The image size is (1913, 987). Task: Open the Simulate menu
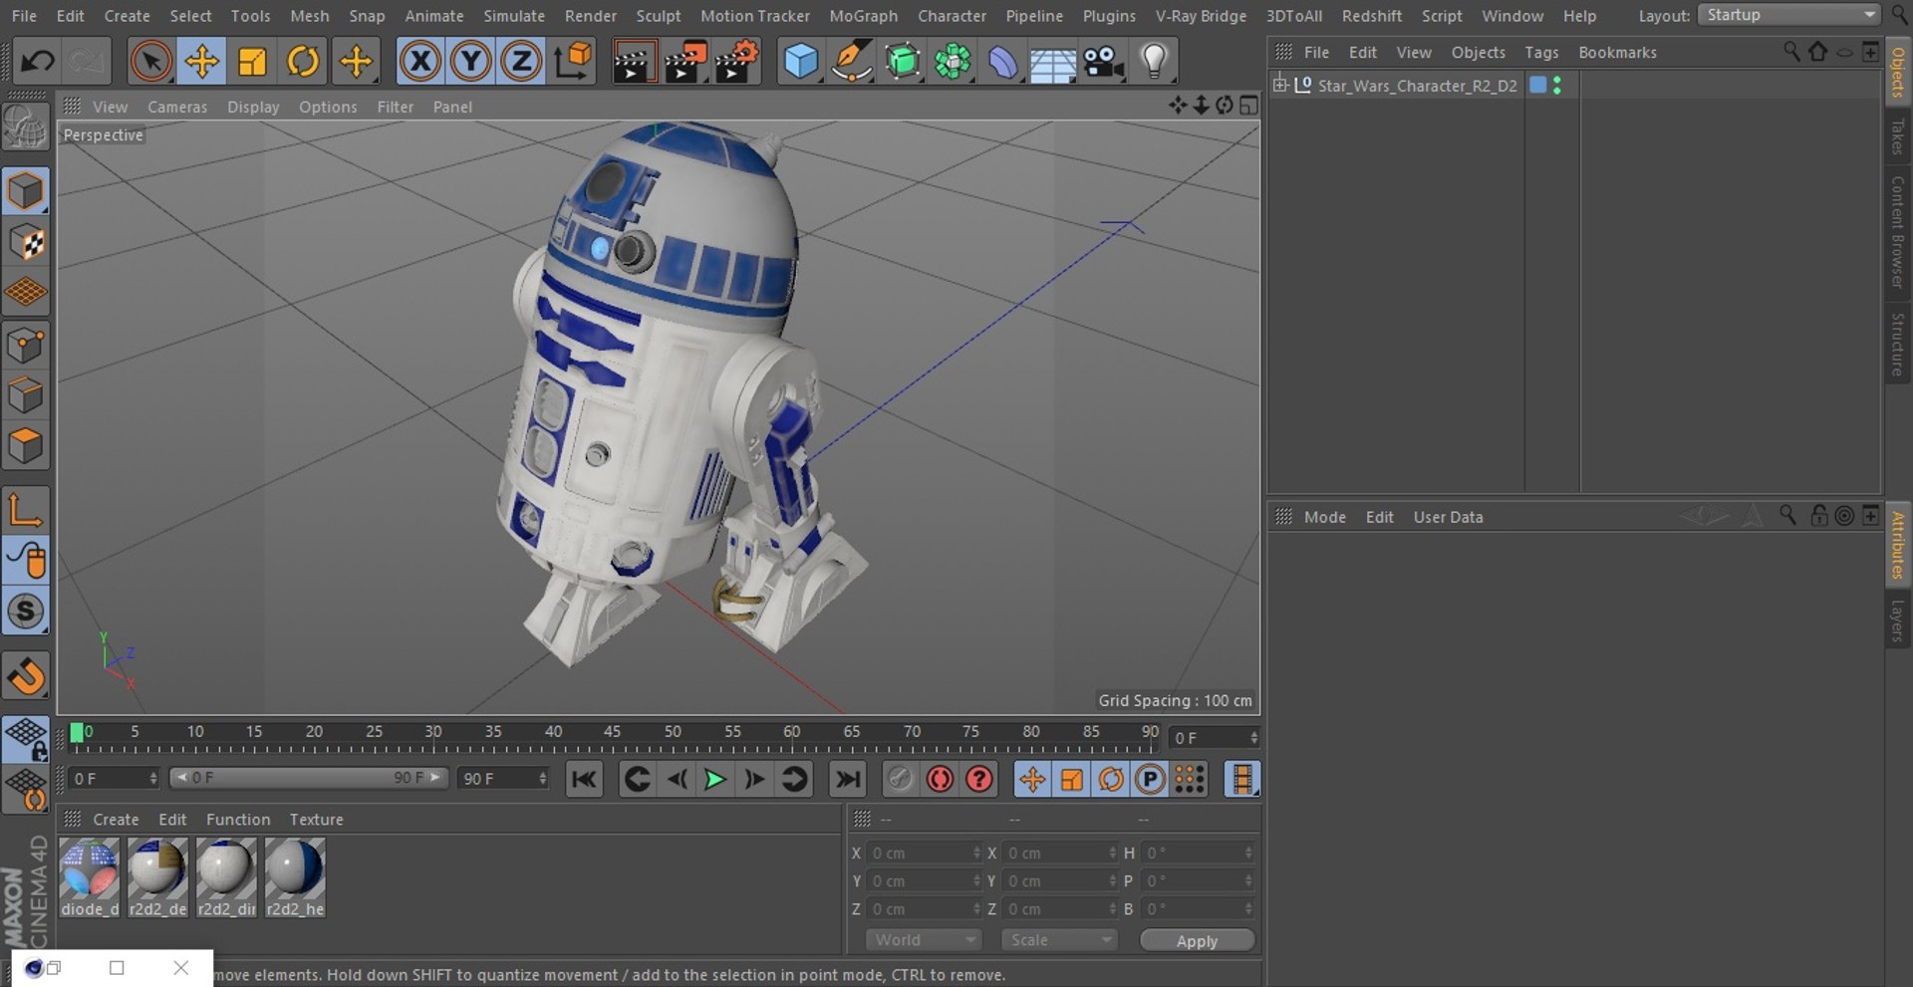pyautogui.click(x=514, y=16)
